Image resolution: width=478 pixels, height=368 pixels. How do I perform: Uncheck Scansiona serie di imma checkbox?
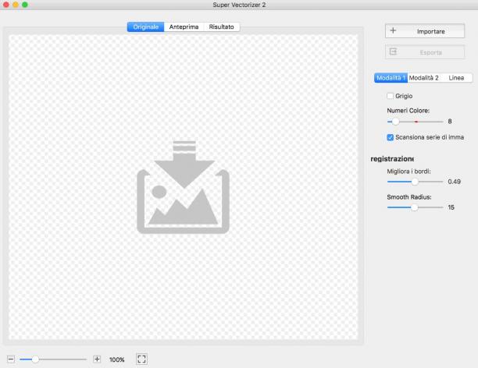pyautogui.click(x=391, y=137)
